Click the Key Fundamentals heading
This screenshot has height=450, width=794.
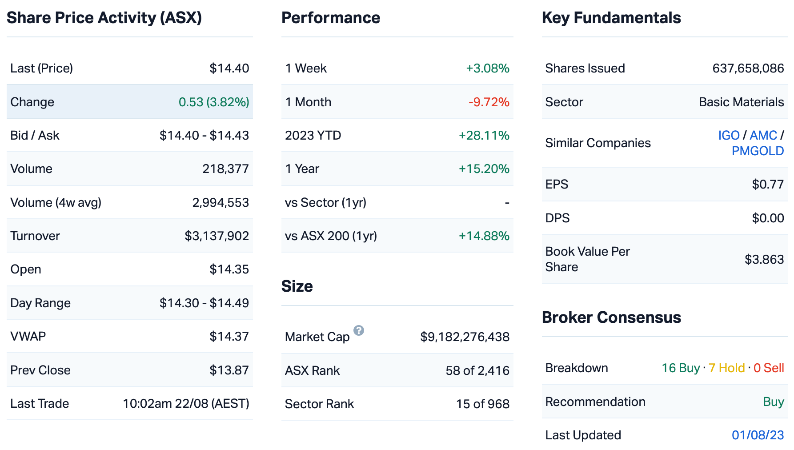pos(611,18)
